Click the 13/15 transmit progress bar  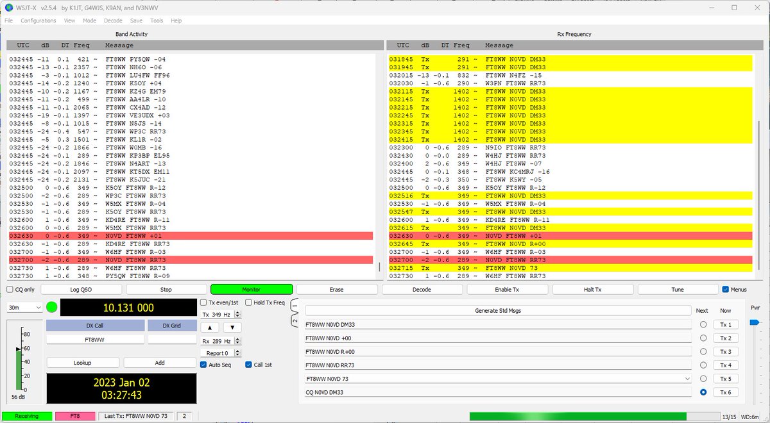[x=594, y=417]
